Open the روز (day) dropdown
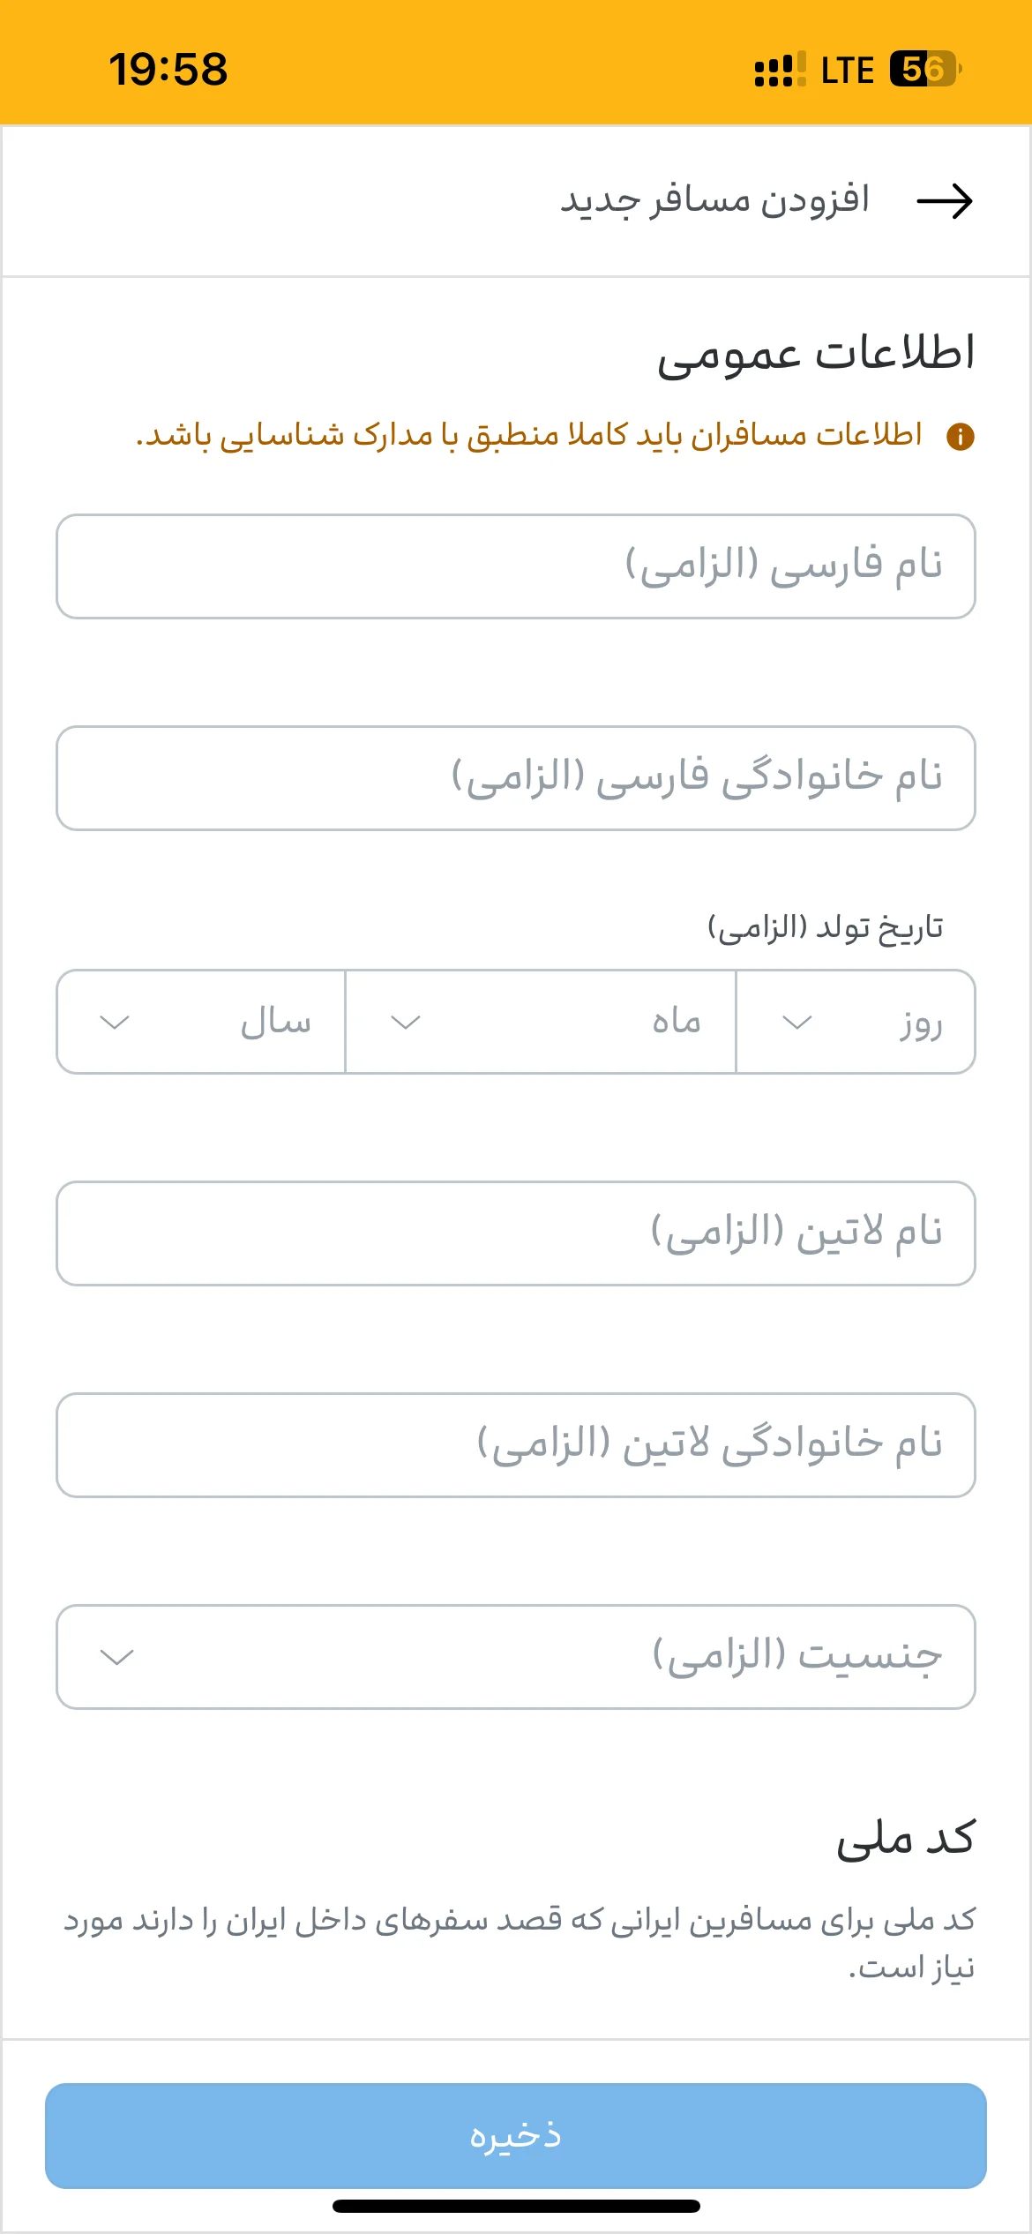The height and width of the screenshot is (2234, 1032). click(856, 1022)
